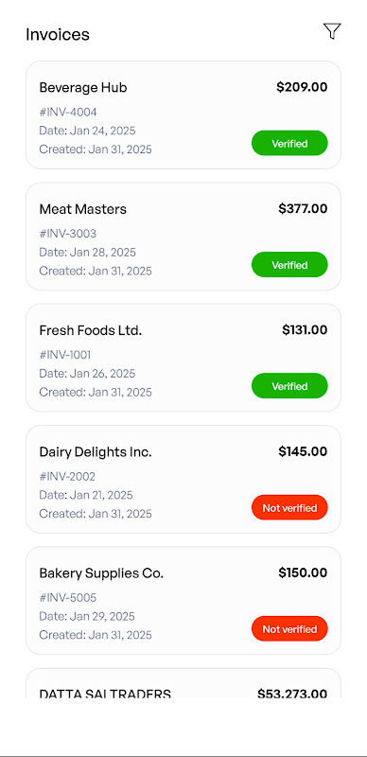This screenshot has width=367, height=757.
Task: Select invoice number #INV-4004
Action: (x=68, y=113)
